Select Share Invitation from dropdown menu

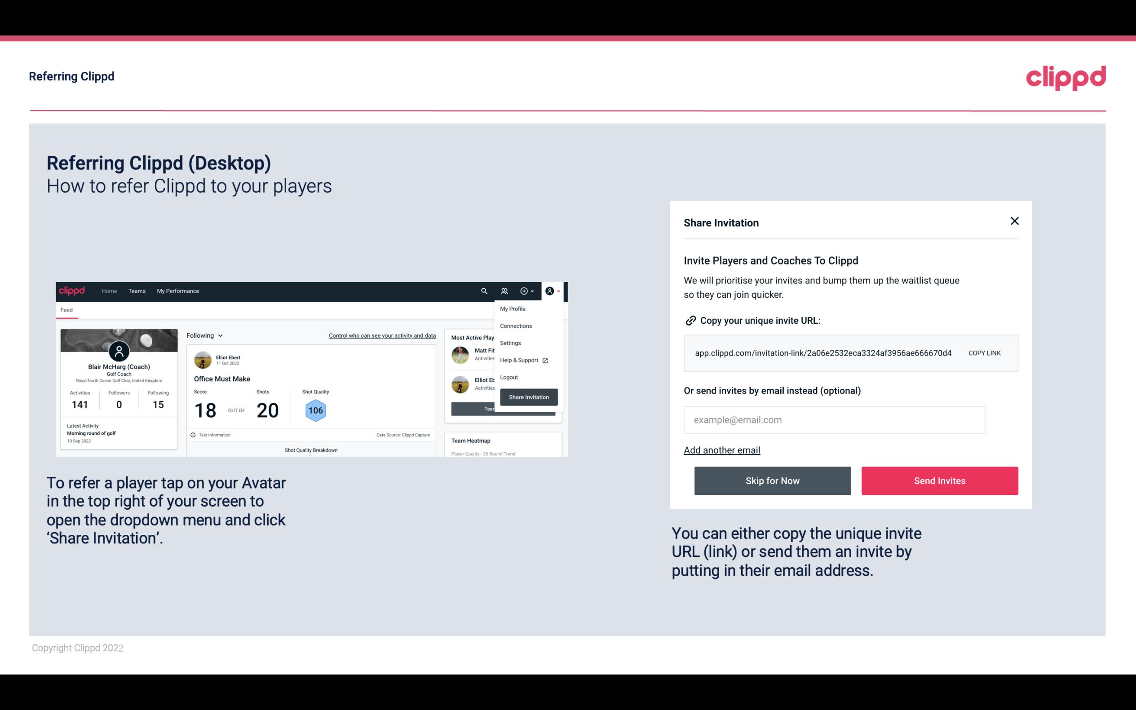(528, 397)
